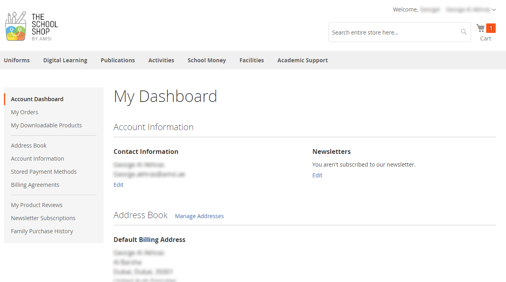
Task: Open Billing Agreements page
Action: (x=35, y=185)
